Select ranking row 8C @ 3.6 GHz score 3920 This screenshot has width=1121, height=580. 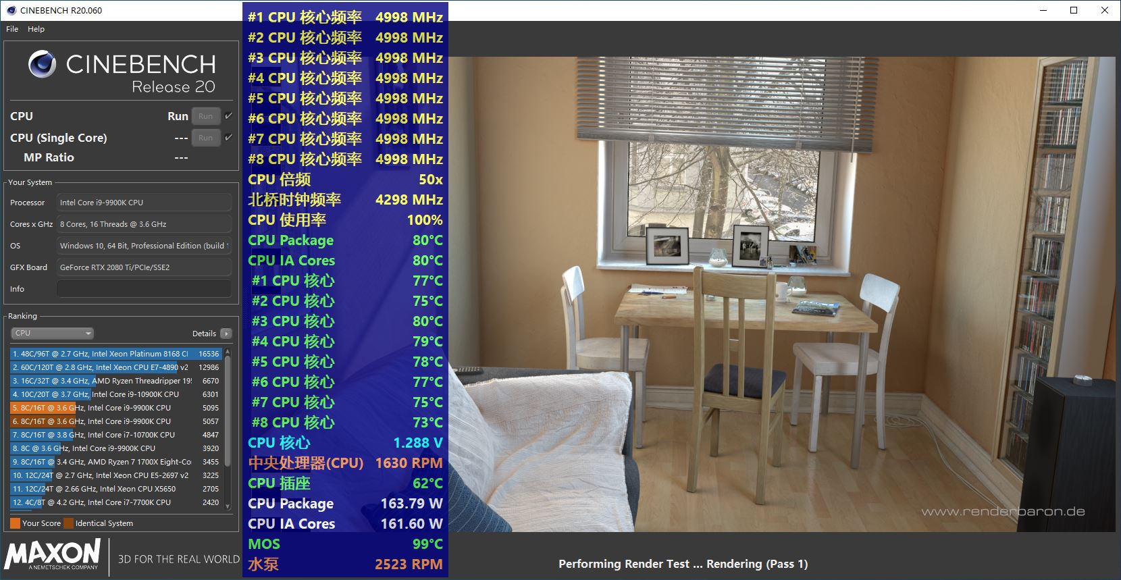pos(115,448)
